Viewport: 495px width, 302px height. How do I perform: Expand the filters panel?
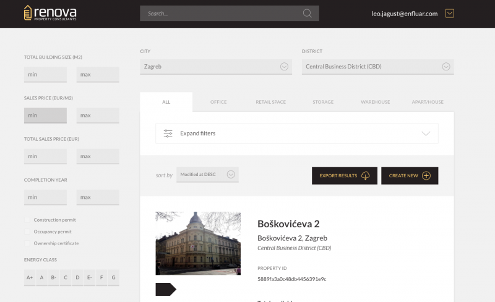point(297,133)
